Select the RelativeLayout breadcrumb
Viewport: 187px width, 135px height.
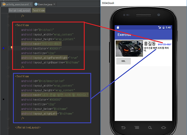[19, 10]
